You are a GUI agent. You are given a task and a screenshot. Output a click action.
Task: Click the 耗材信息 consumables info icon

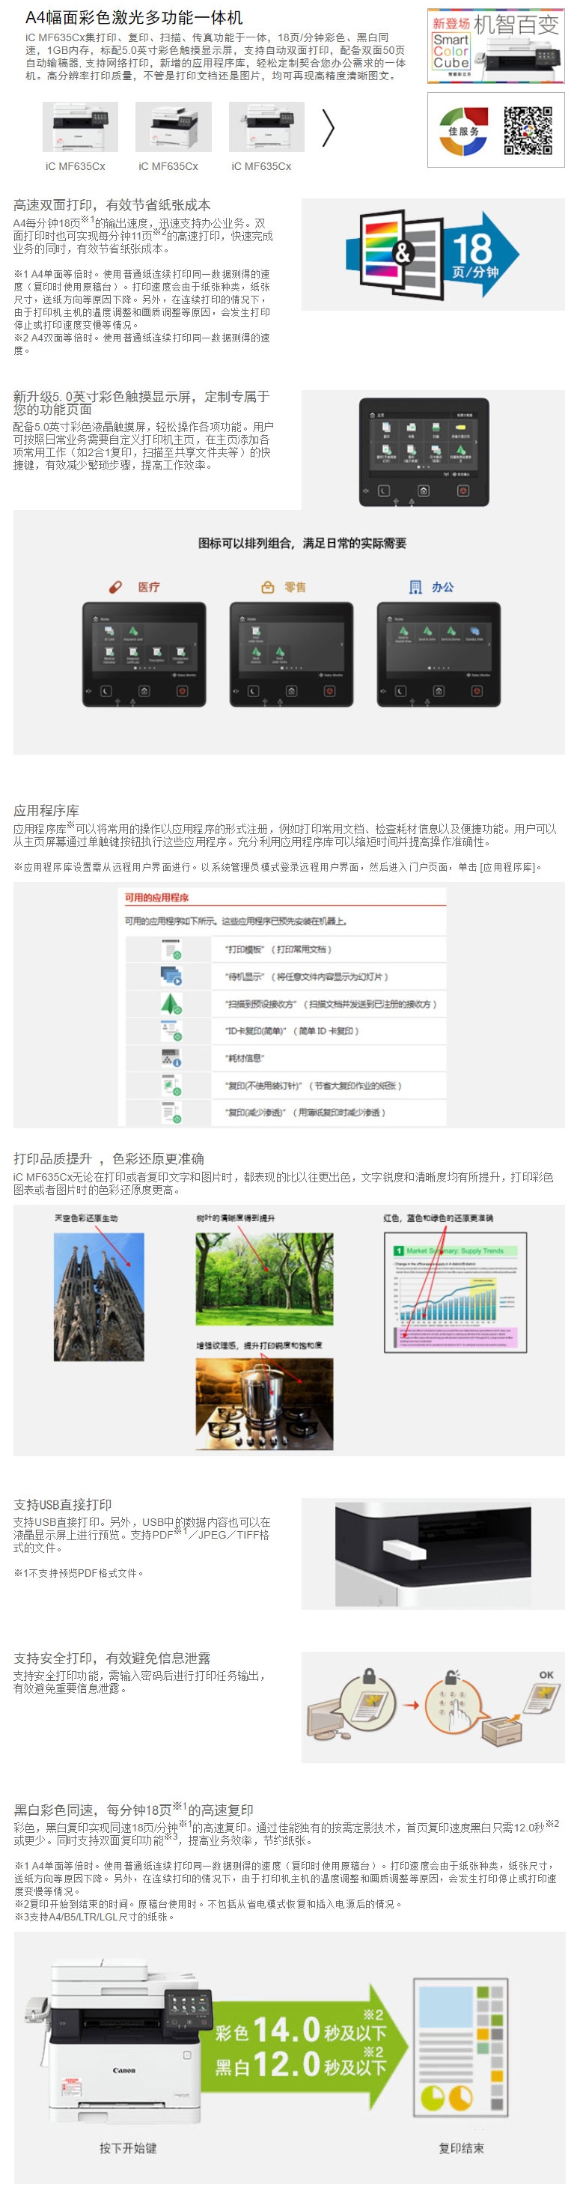171,1059
